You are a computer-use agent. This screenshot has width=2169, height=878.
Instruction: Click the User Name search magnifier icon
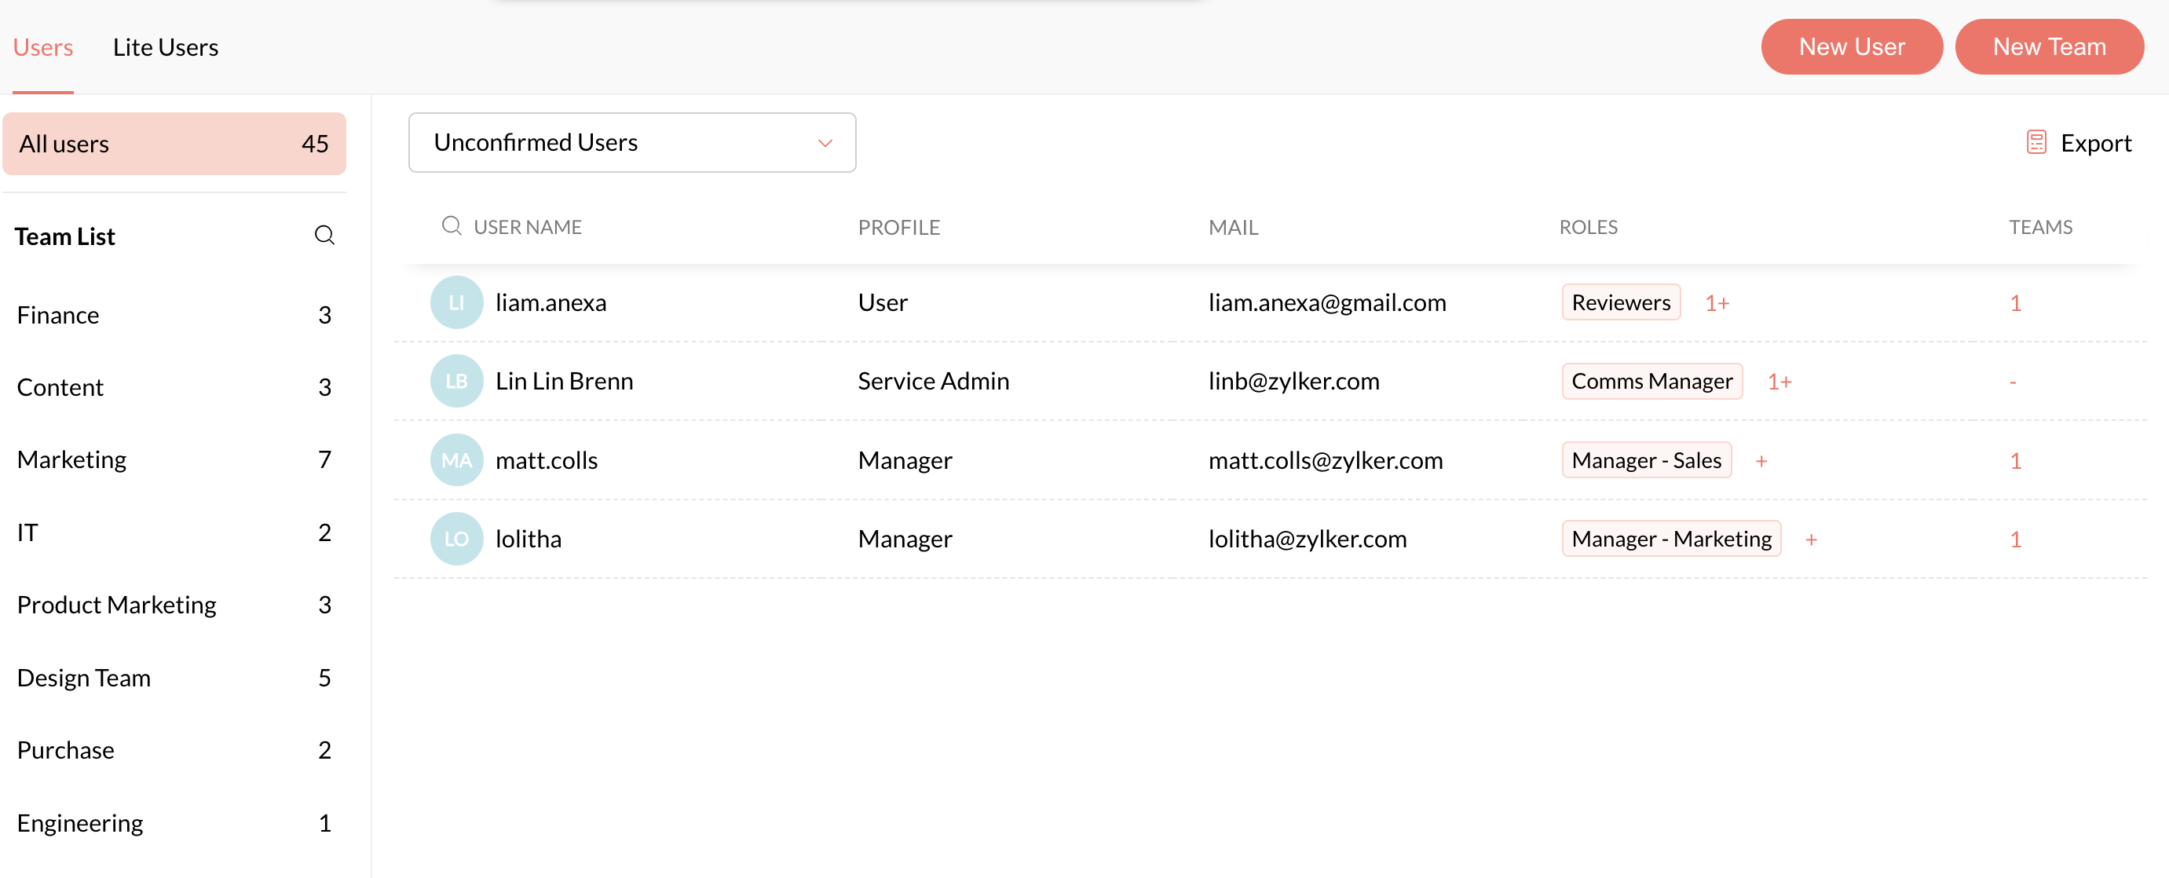452,225
